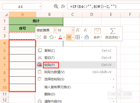Screen dimensions: 140x103
Task: Click the increase font size A+ icon
Action: (x=78, y=30)
